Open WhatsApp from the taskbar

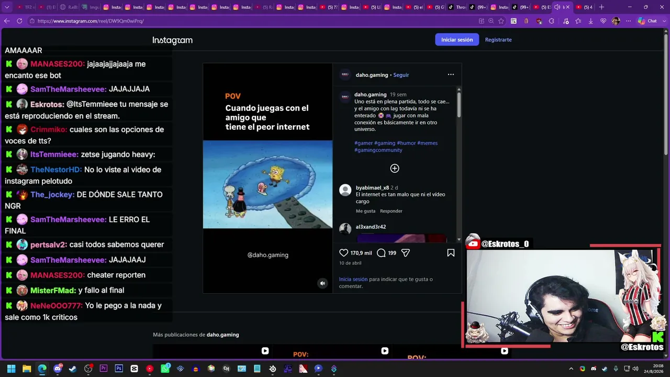pyautogui.click(x=165, y=369)
